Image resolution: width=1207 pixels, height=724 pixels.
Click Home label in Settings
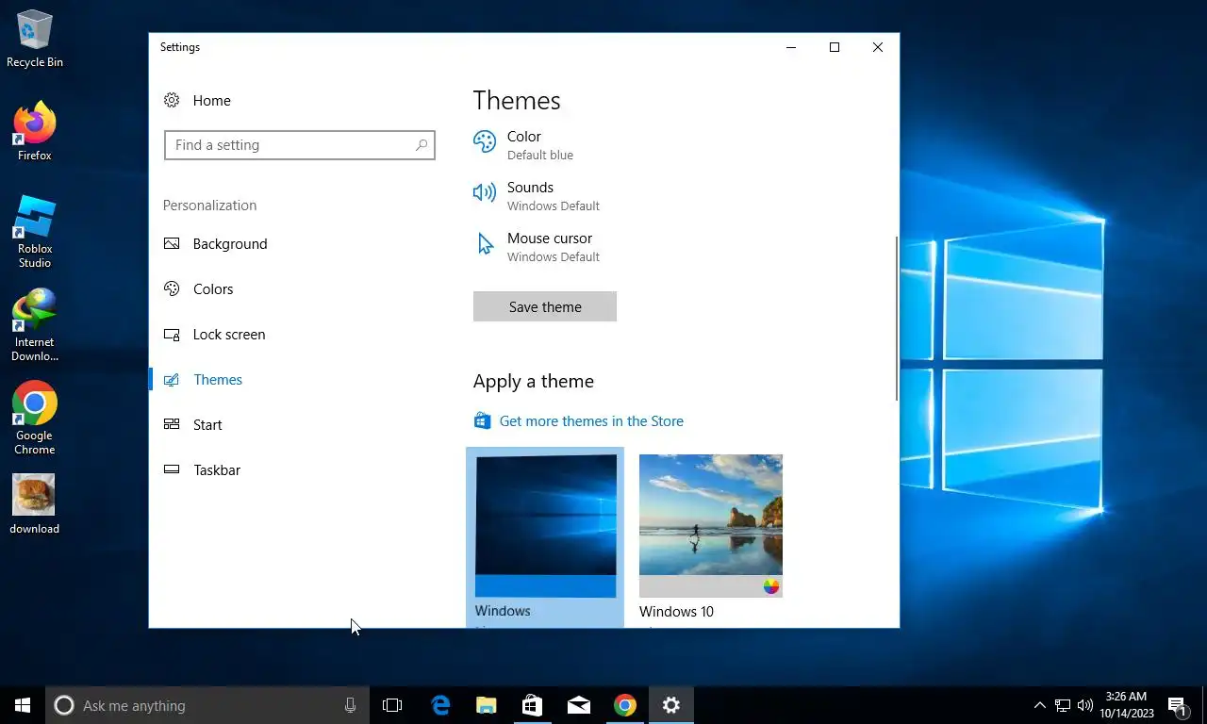pos(212,100)
